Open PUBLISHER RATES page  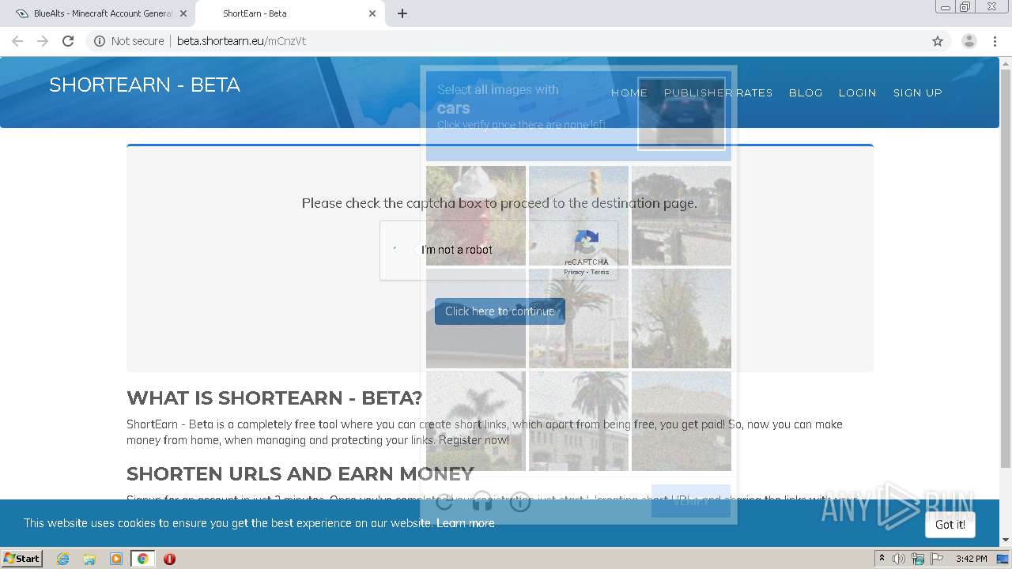pos(718,92)
